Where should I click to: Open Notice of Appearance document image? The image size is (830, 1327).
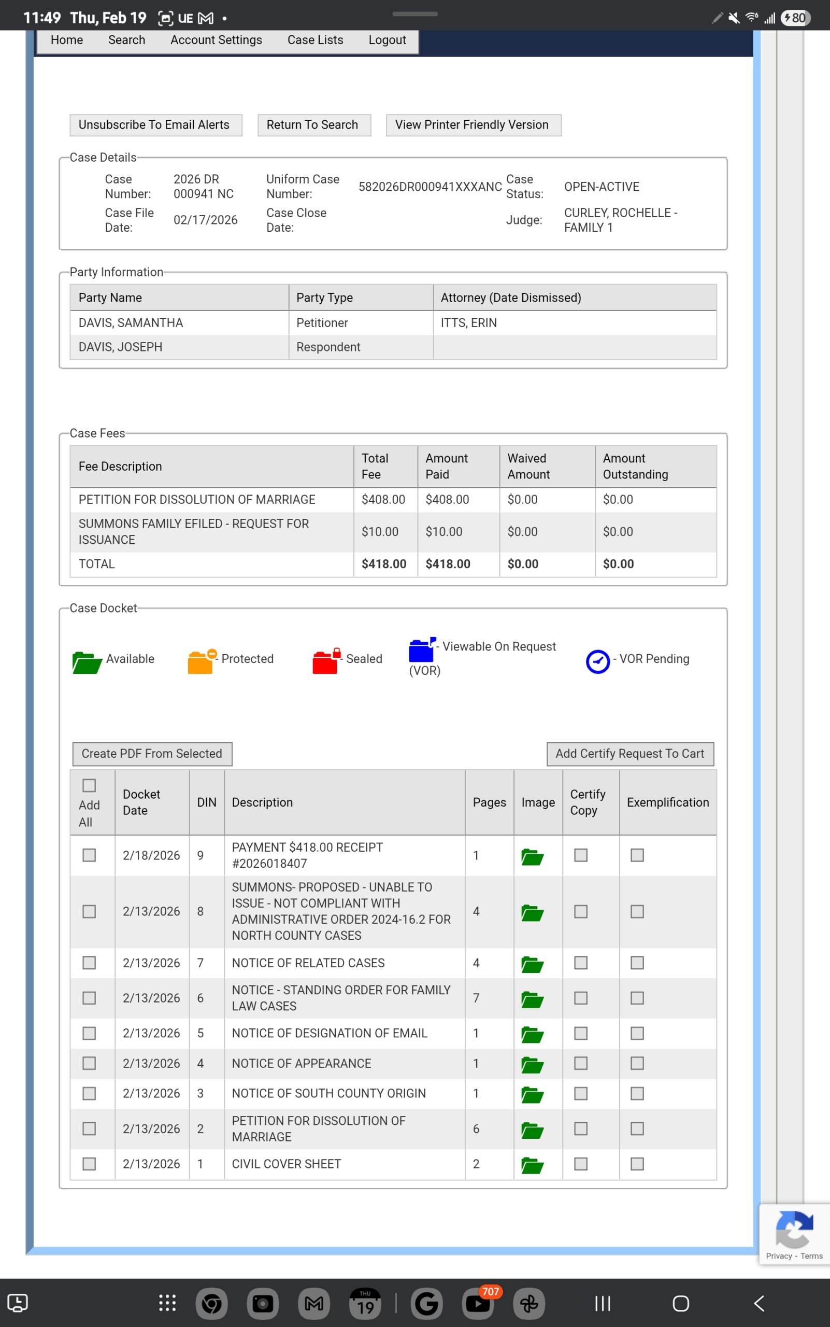click(x=532, y=1065)
